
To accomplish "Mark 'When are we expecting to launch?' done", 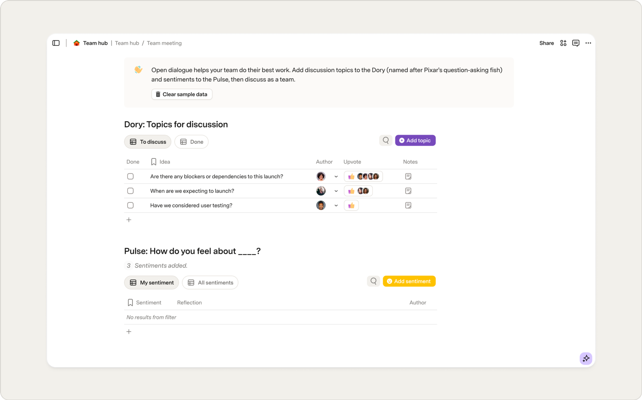I will tap(130, 191).
